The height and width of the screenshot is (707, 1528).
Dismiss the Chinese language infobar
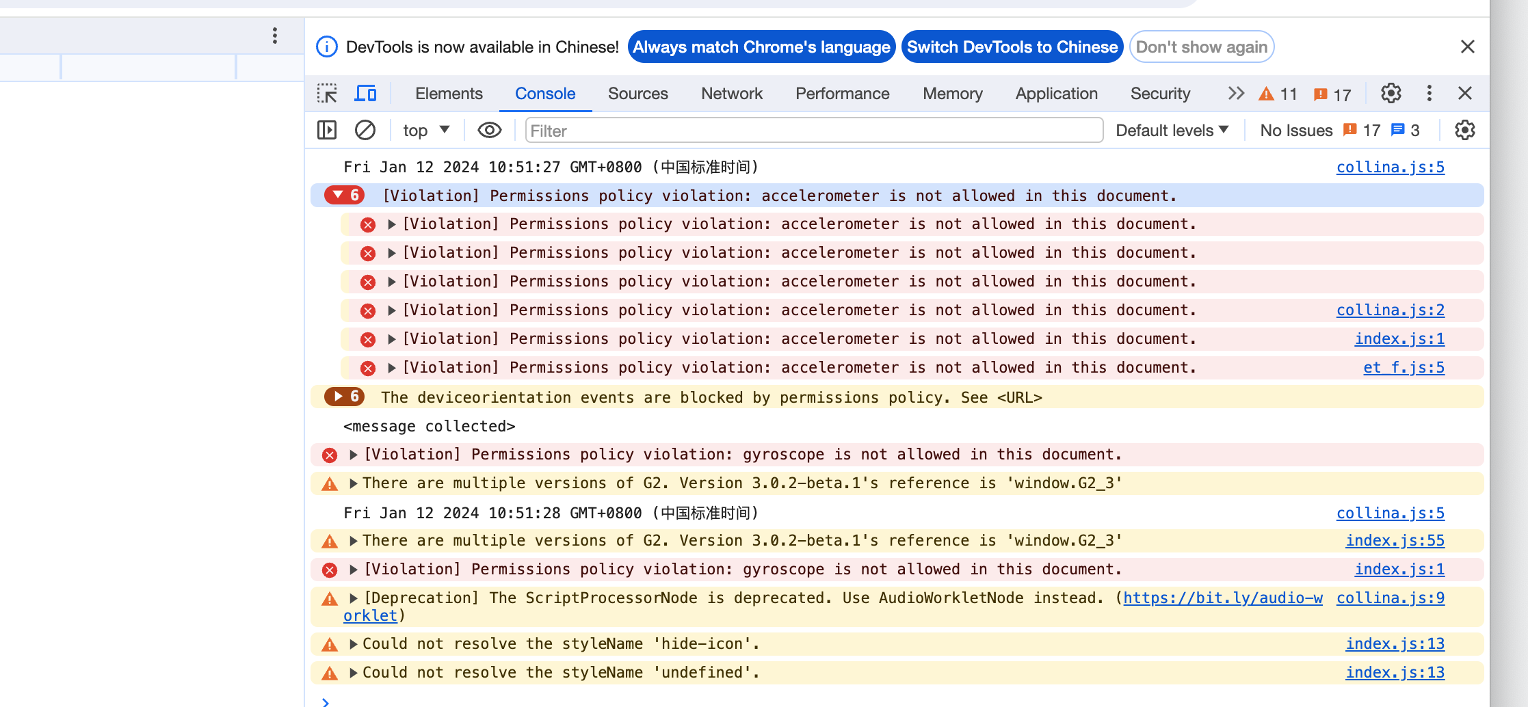[1467, 46]
